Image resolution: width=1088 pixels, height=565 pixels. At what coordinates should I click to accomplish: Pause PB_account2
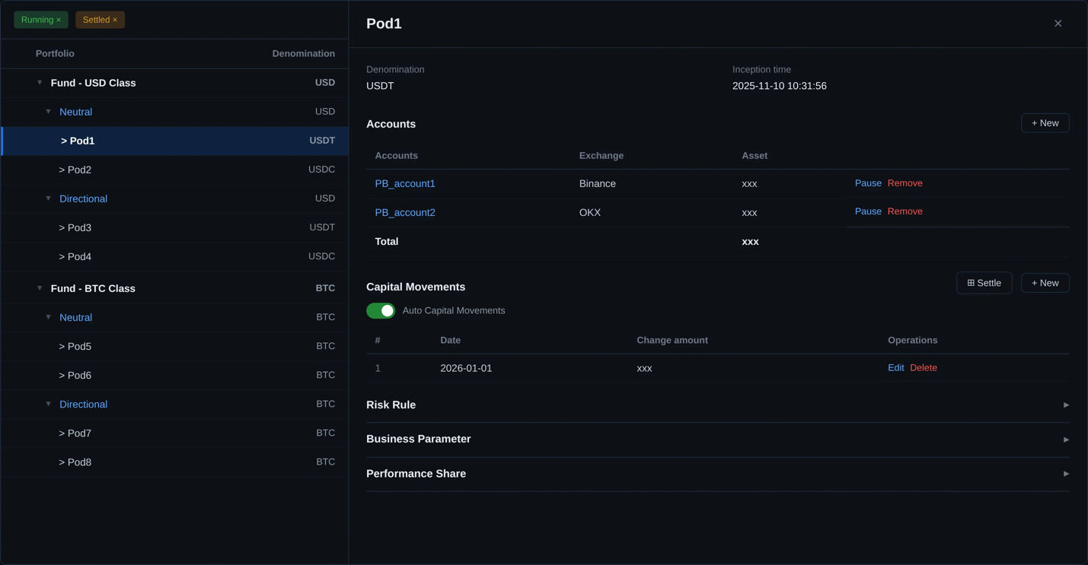pyautogui.click(x=868, y=211)
